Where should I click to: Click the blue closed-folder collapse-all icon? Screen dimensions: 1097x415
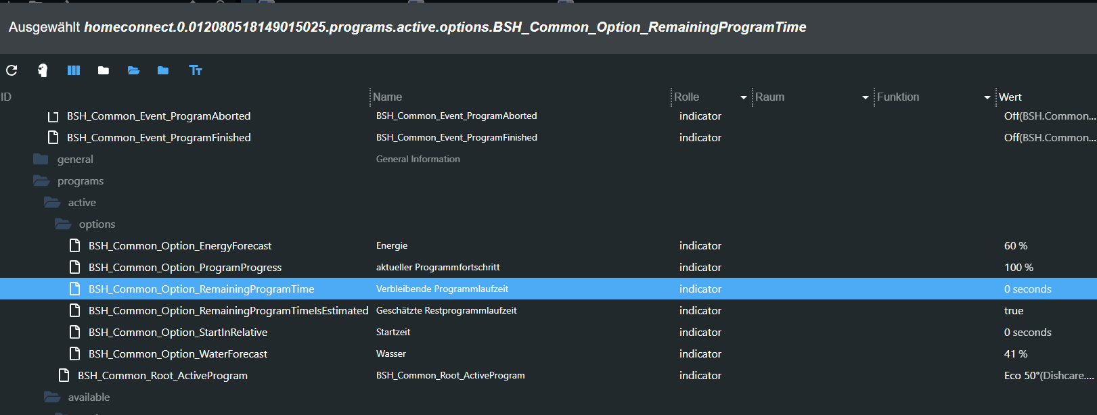pos(163,70)
